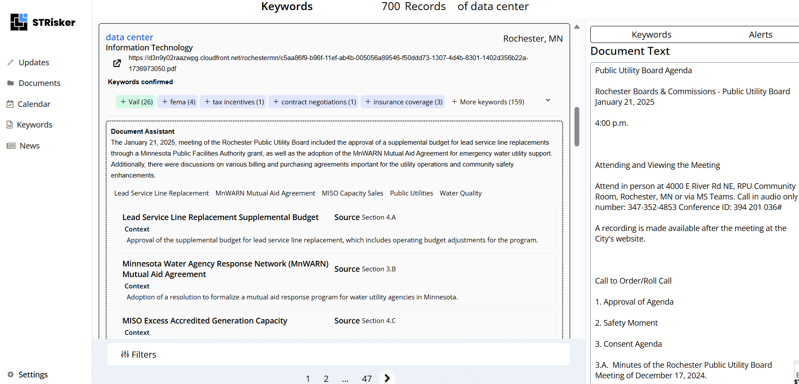Screen dimensions: 799x384
Task: Open the data center record title
Action: pyautogui.click(x=129, y=37)
